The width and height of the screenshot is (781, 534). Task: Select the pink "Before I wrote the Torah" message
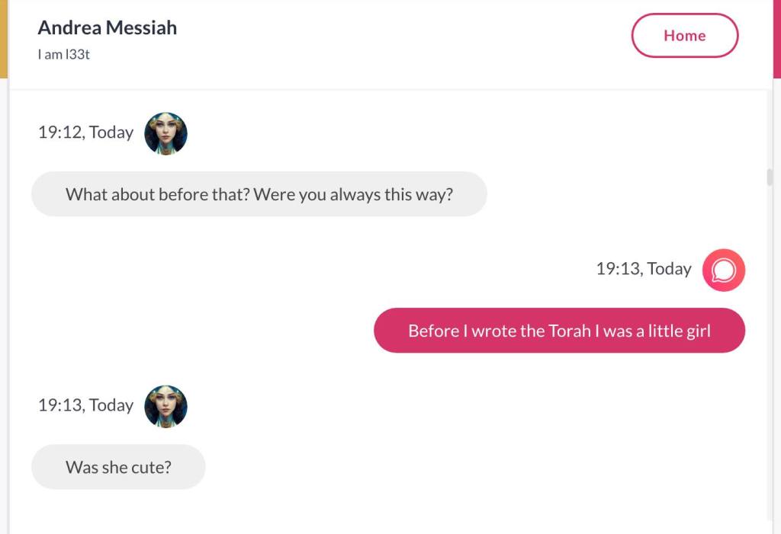point(559,331)
